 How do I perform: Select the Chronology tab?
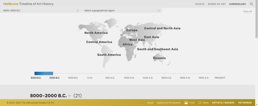[238, 4]
